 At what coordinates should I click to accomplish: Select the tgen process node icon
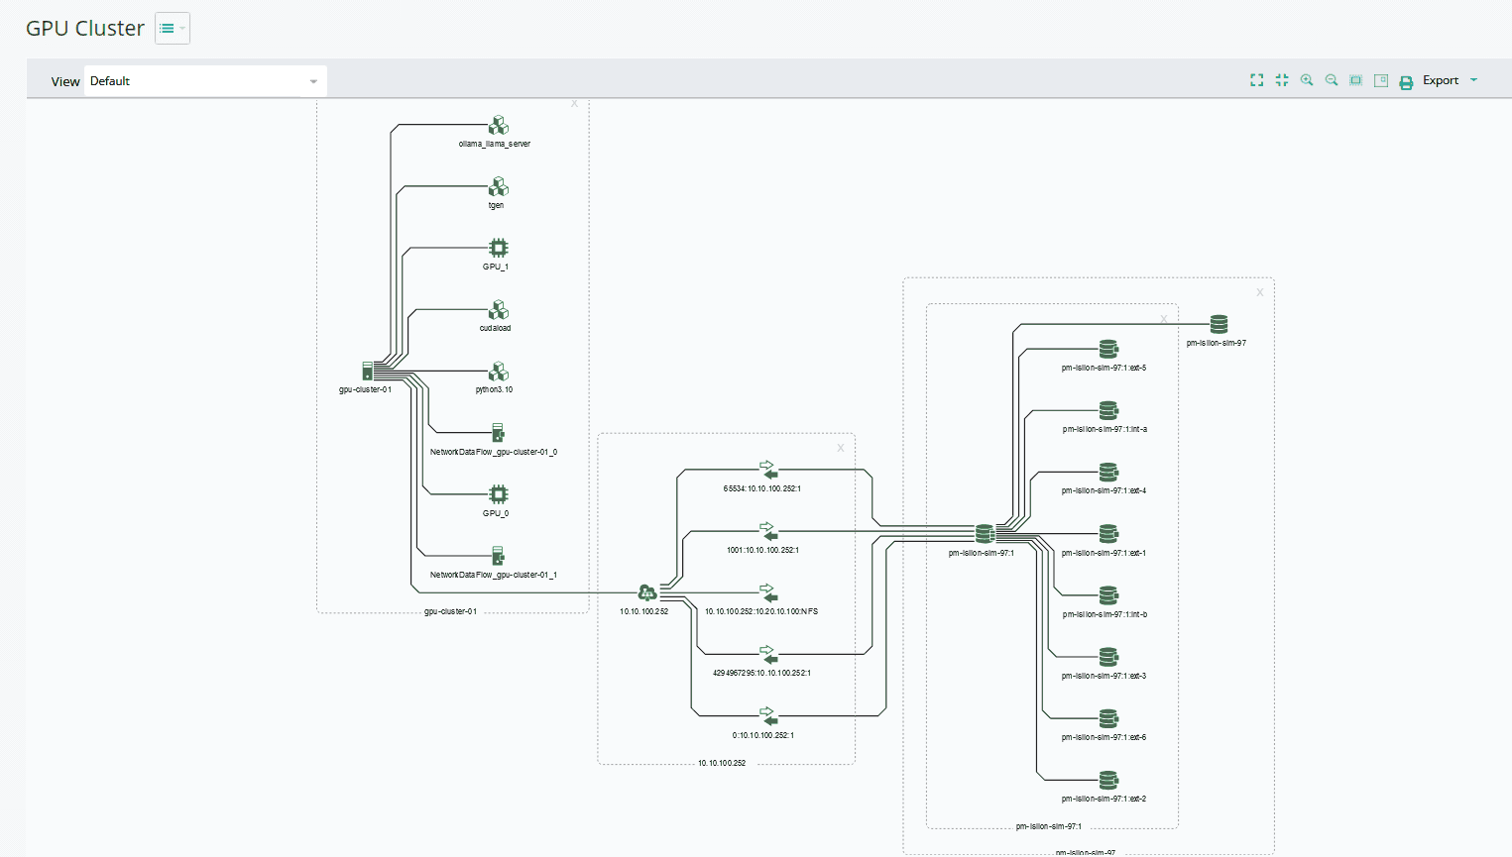click(x=499, y=186)
